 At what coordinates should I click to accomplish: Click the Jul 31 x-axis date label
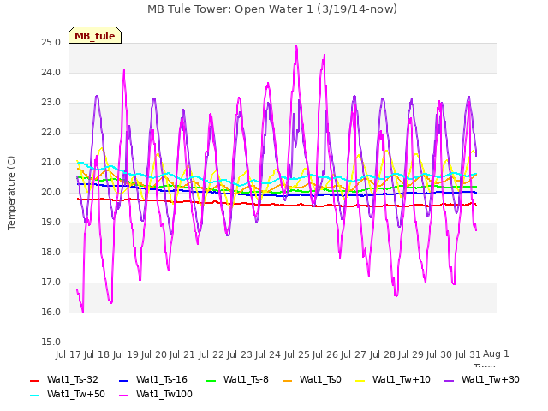468,354
